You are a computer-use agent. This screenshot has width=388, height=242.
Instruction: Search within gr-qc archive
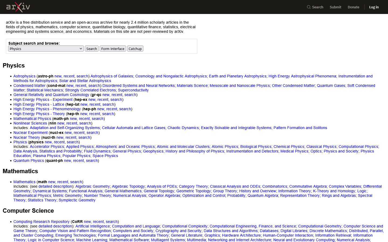point(130,95)
